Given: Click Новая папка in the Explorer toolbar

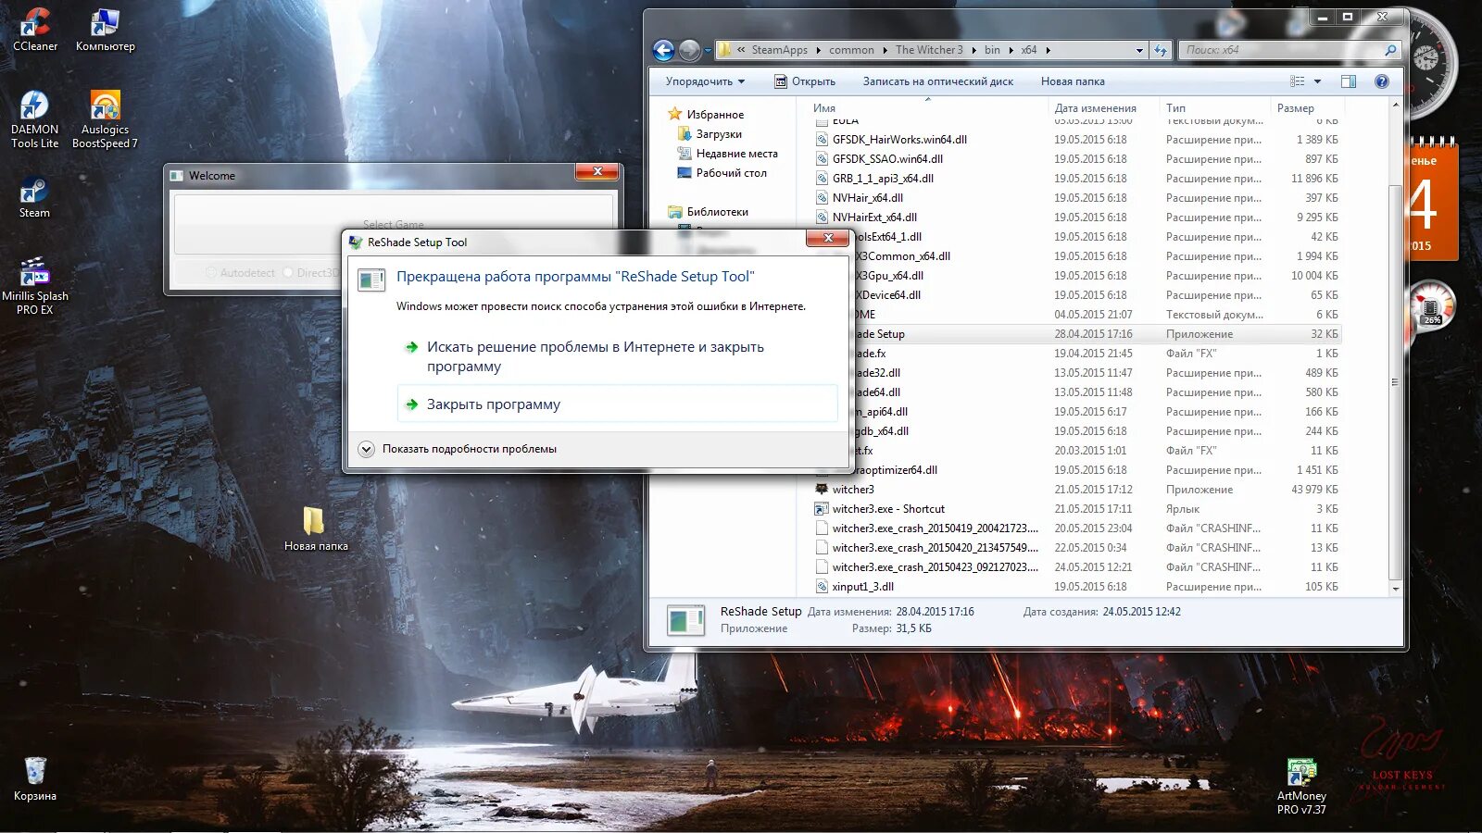Looking at the screenshot, I should tap(1073, 81).
